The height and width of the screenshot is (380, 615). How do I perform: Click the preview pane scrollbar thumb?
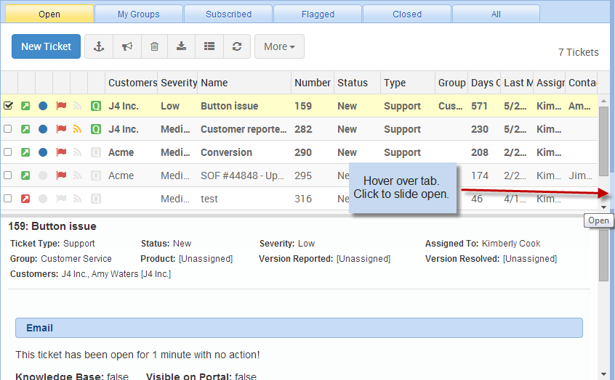click(603, 255)
